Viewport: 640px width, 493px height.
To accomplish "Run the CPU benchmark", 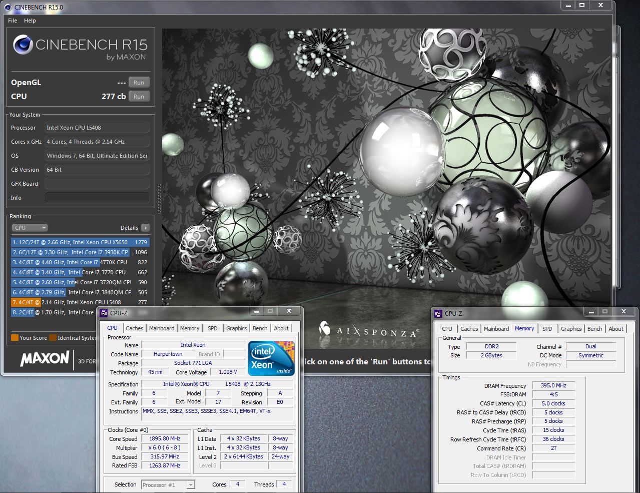I will [x=139, y=97].
